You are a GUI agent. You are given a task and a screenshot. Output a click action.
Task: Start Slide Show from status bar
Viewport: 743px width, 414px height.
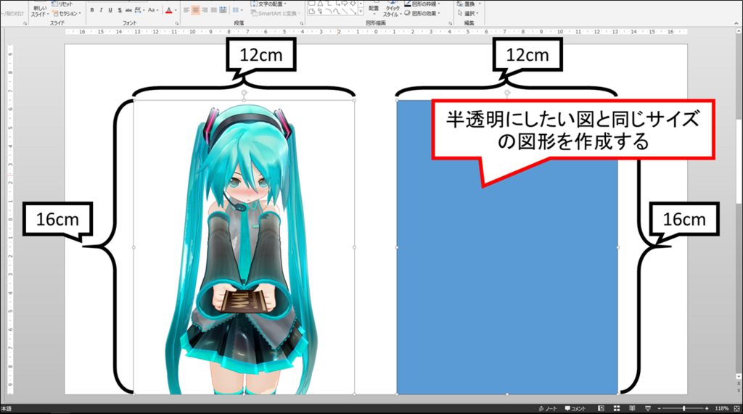click(648, 408)
